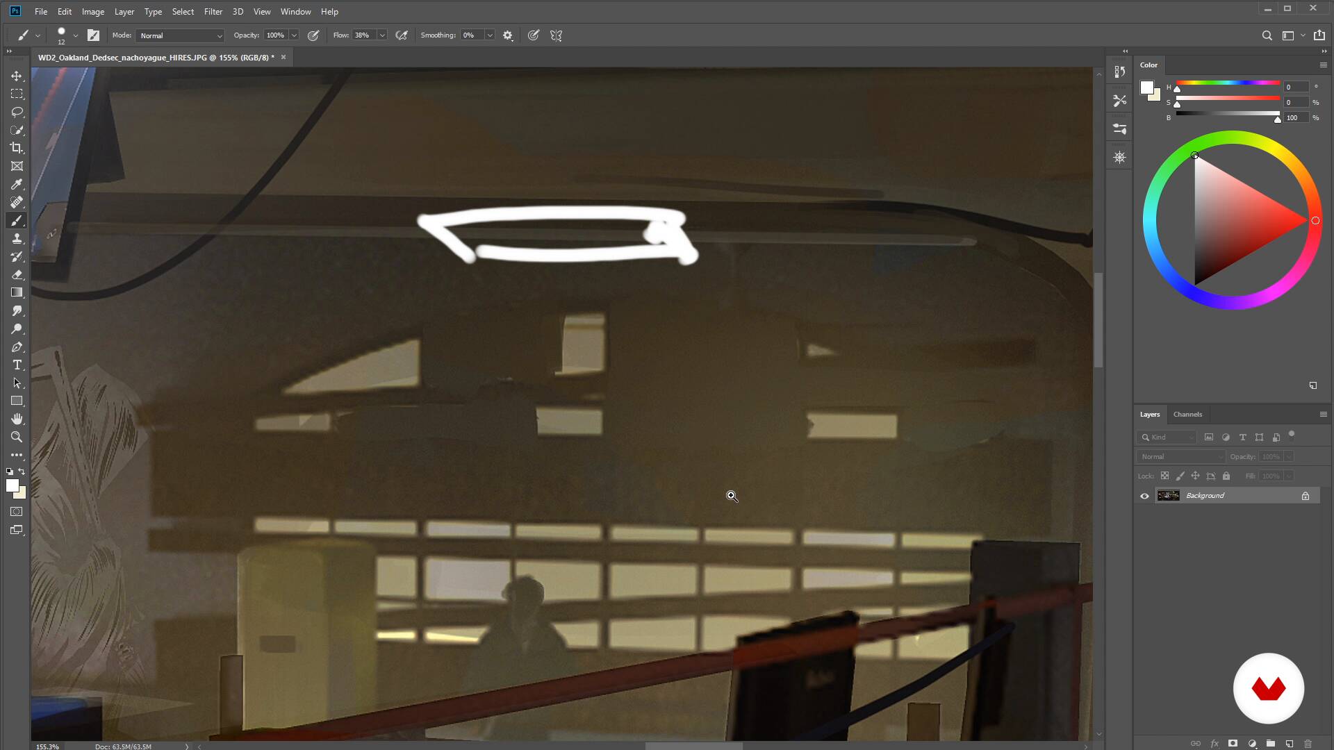
Task: Click the Hue slider in Color panel
Action: click(1228, 83)
